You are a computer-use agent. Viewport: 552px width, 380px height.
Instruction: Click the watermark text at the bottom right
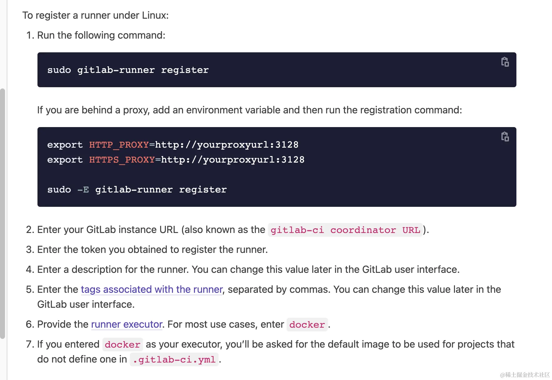(525, 375)
